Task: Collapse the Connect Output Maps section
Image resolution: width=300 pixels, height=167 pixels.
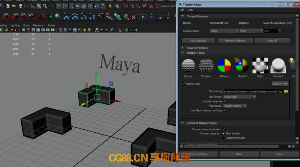Action: (183, 123)
